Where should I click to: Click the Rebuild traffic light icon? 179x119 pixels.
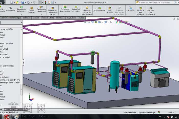pyautogui.click(x=45, y=2)
